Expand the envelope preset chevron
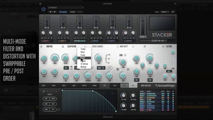This screenshot has height=120, width=213. (x=47, y=91)
